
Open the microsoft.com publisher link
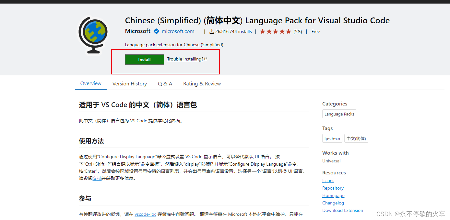click(178, 31)
